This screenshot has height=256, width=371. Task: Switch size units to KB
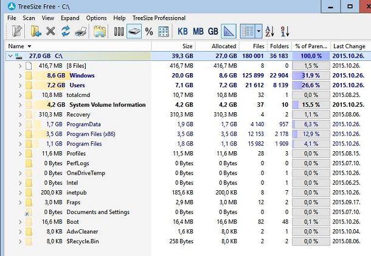pyautogui.click(x=182, y=31)
